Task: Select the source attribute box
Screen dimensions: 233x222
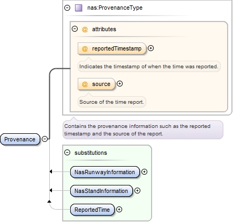Action: 96,84
